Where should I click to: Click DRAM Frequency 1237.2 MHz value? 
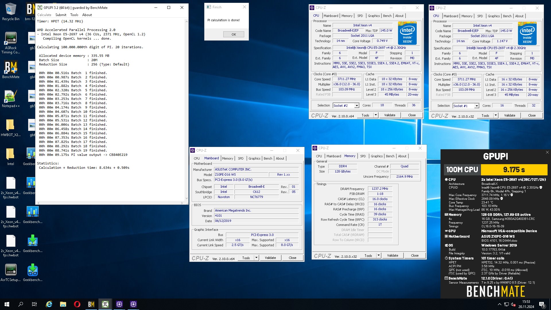click(x=380, y=189)
